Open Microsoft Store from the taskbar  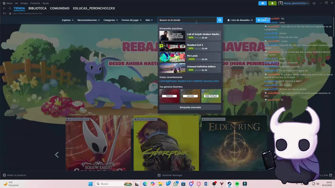(x=183, y=184)
